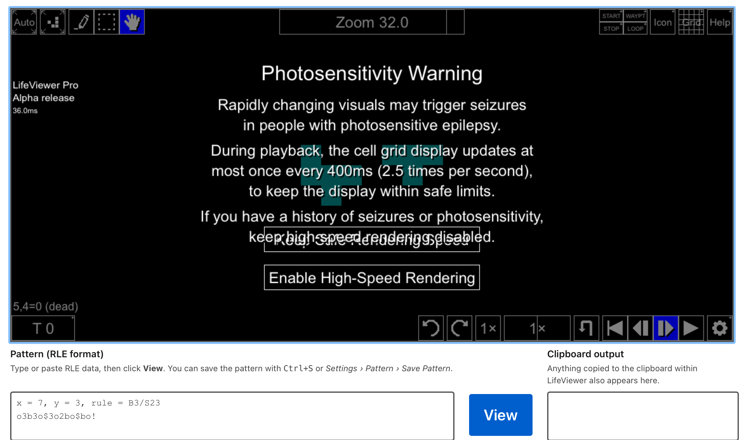Toggle the Icon display button

pyautogui.click(x=662, y=22)
